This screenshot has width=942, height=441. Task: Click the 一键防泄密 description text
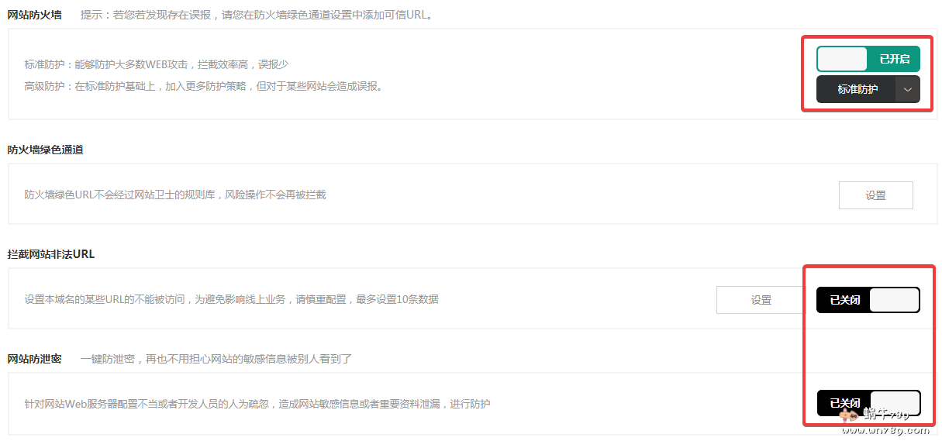[x=216, y=359]
